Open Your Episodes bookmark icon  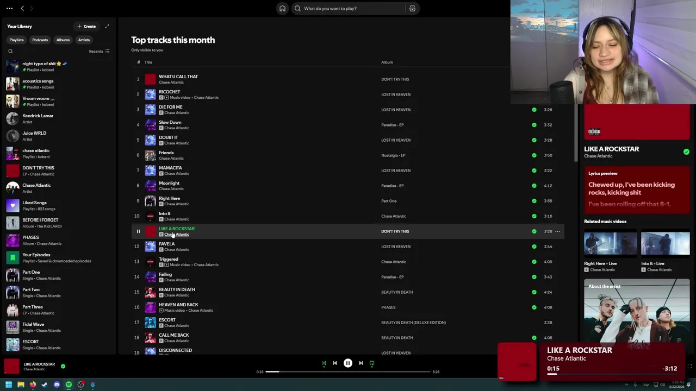pyautogui.click(x=13, y=258)
